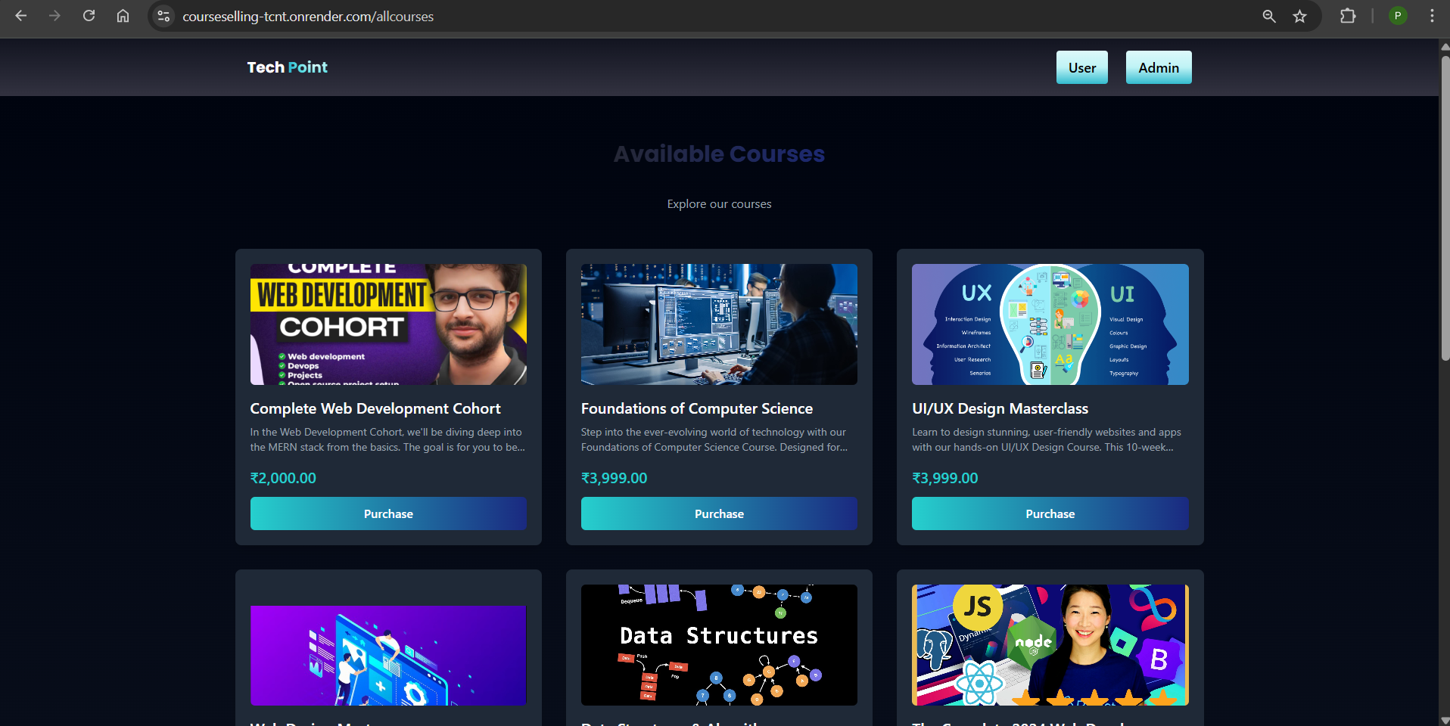This screenshot has width=1450, height=726.
Task: Select the UI/UX Design Masterclass title
Action: pos(1000,408)
